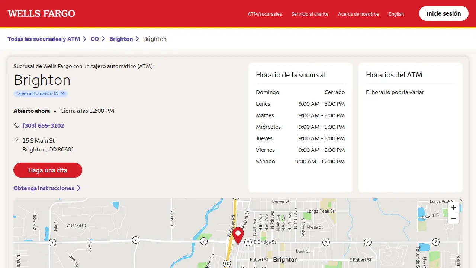Select the 'Brighton, CO 80601' text
The width and height of the screenshot is (476, 268).
coord(48,149)
